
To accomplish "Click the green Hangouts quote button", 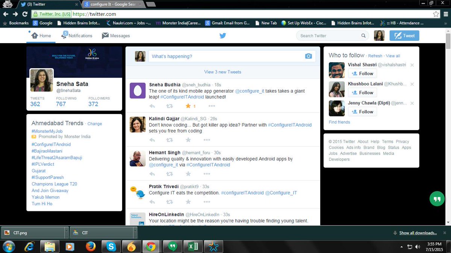I will pyautogui.click(x=437, y=199).
